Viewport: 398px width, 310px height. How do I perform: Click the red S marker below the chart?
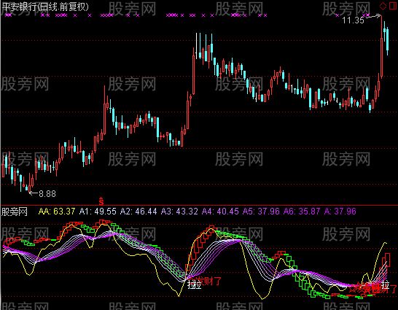coord(101,201)
